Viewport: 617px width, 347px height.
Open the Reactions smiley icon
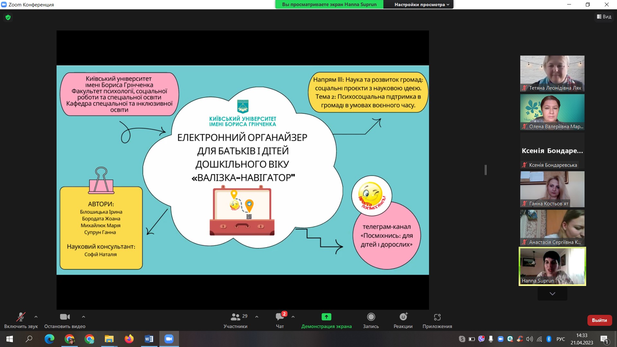pyautogui.click(x=403, y=317)
